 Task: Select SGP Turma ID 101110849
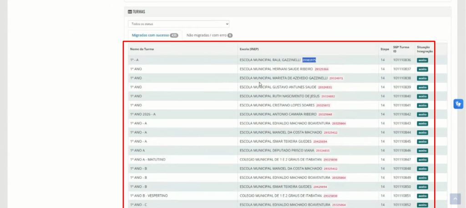pos(402,178)
